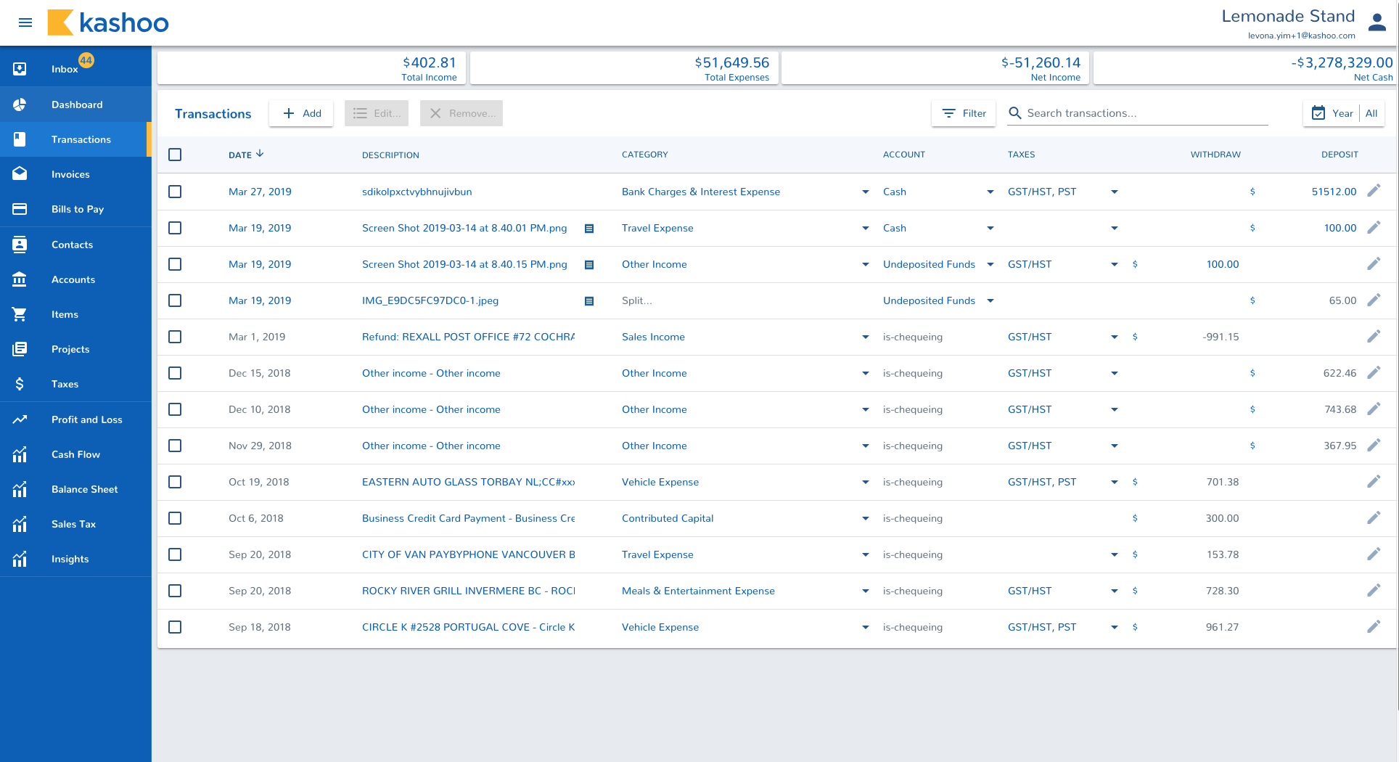The width and height of the screenshot is (1399, 762).
Task: Click the user profile icon
Action: click(1377, 22)
